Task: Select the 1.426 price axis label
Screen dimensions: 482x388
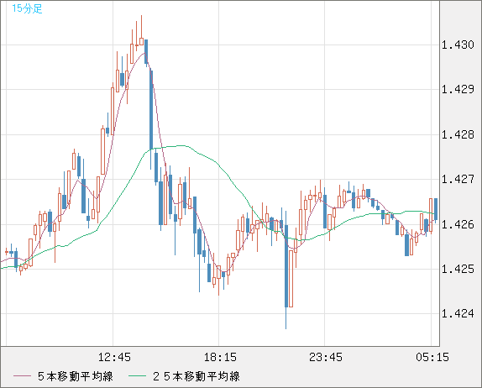Action: 458,224
